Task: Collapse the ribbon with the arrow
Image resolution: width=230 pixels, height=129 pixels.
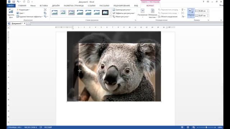Action: (221, 20)
